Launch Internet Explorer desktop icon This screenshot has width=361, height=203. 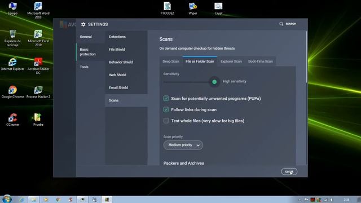click(x=12, y=64)
